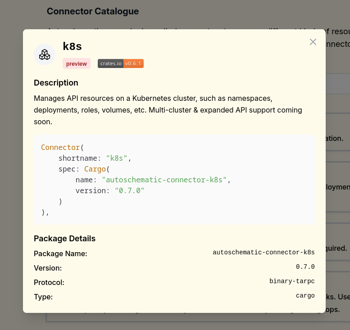Click the red preview badge
350x330 pixels.
(x=77, y=63)
